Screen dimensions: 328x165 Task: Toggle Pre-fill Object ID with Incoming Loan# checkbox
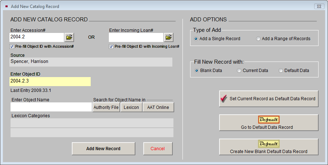coord(111,47)
